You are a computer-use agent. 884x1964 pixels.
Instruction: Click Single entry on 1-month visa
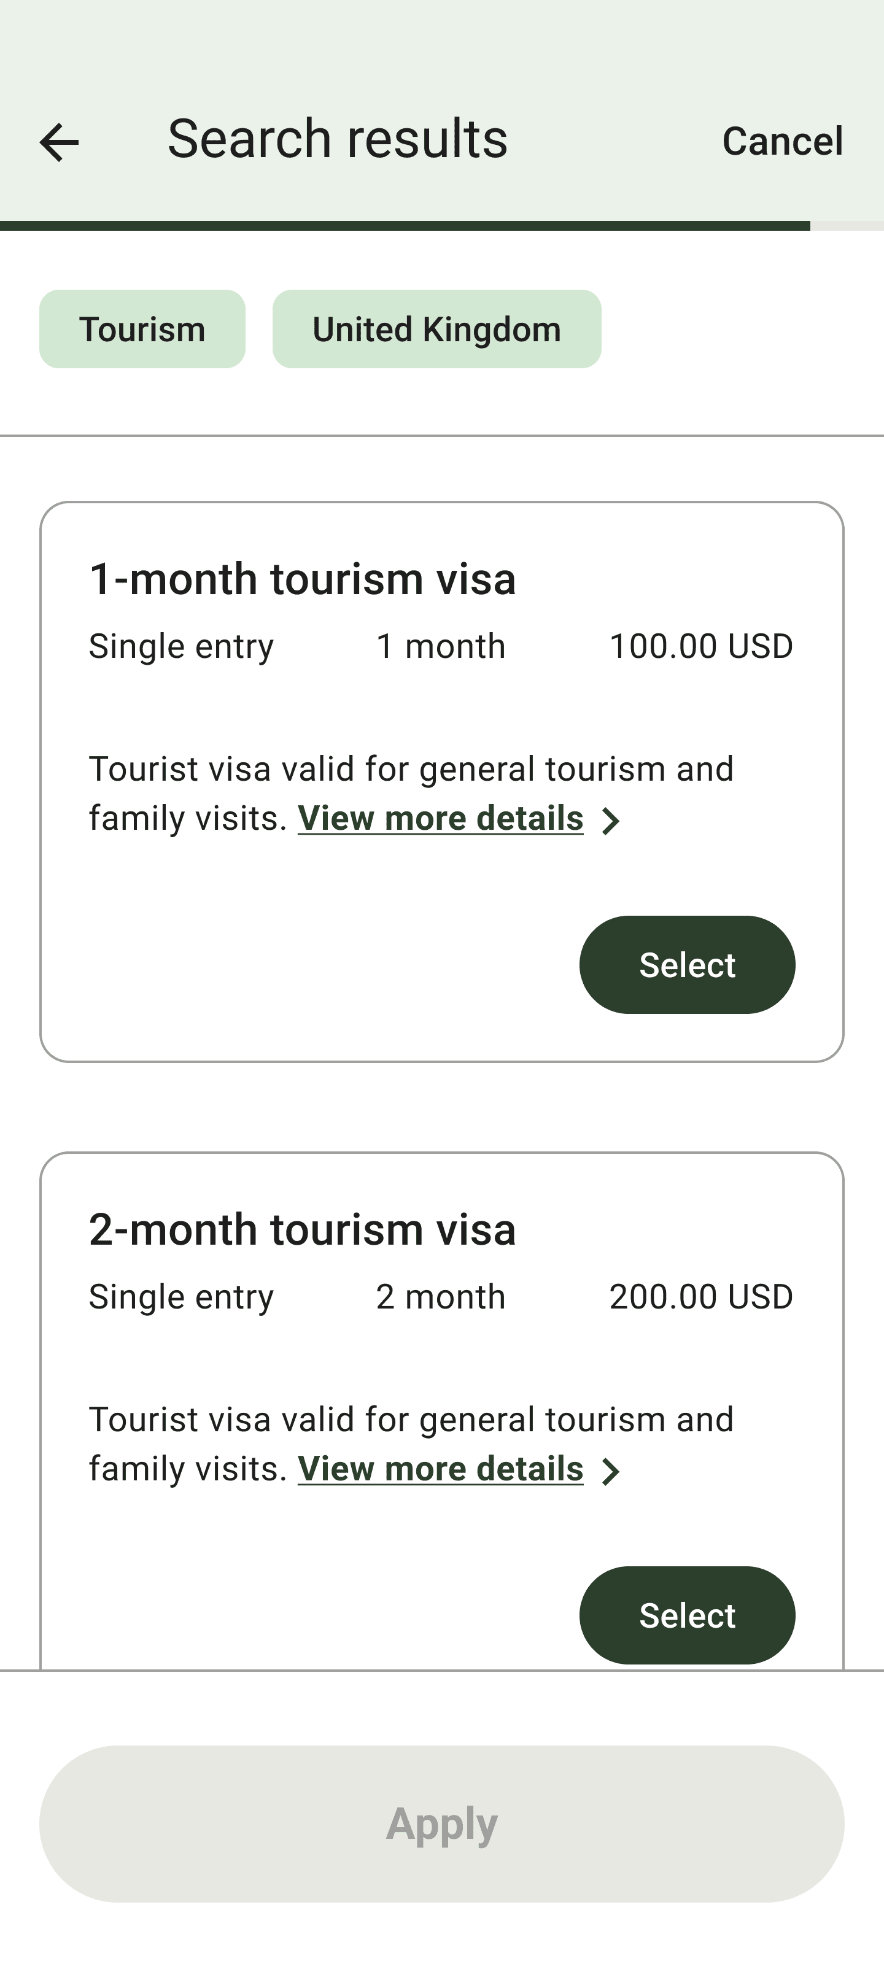click(x=180, y=646)
